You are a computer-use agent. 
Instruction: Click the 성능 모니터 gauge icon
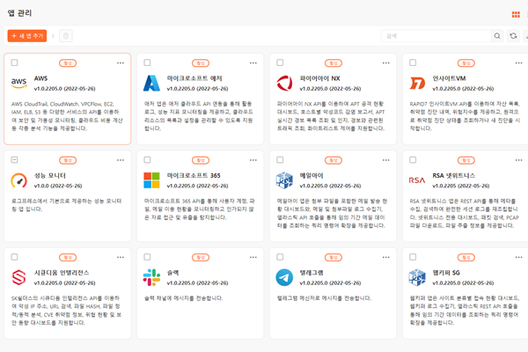(x=18, y=180)
